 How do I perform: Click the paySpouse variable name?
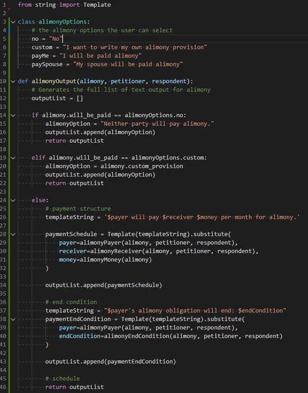pyautogui.click(x=47, y=64)
